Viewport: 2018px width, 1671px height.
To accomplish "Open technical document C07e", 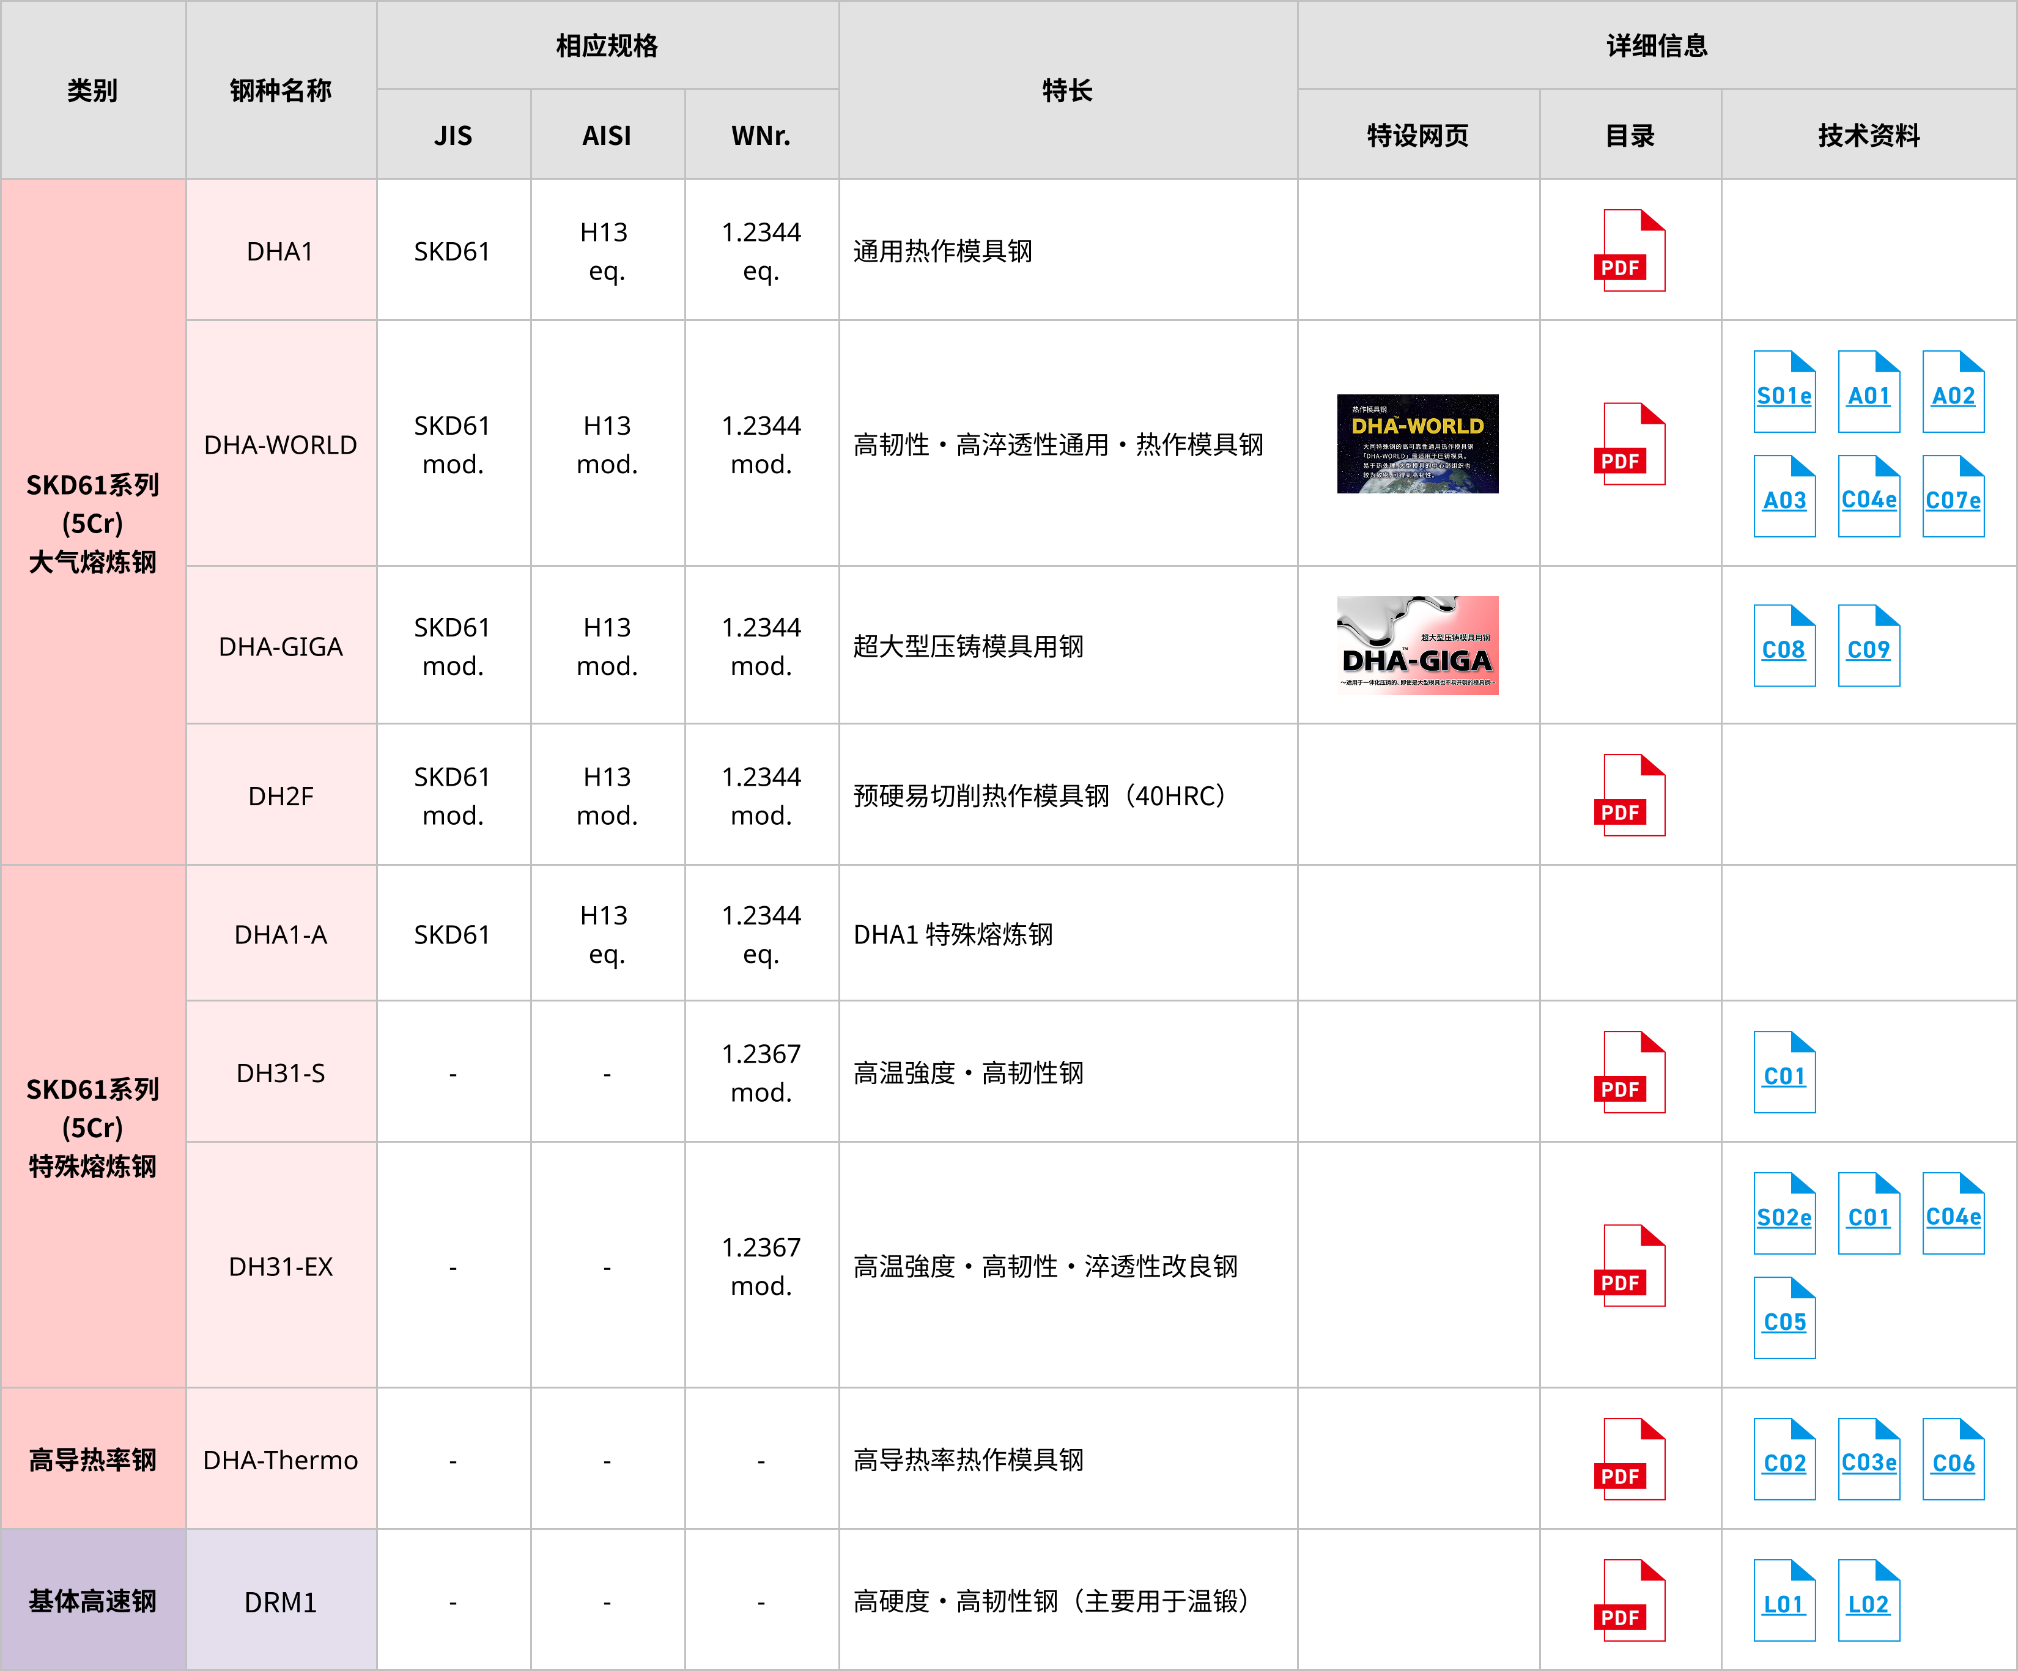I will pyautogui.click(x=1953, y=497).
